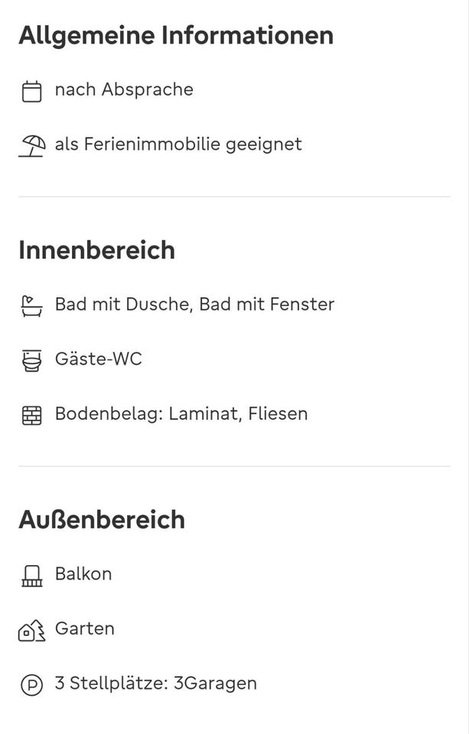Select the 'Balkon' label

coord(83,574)
